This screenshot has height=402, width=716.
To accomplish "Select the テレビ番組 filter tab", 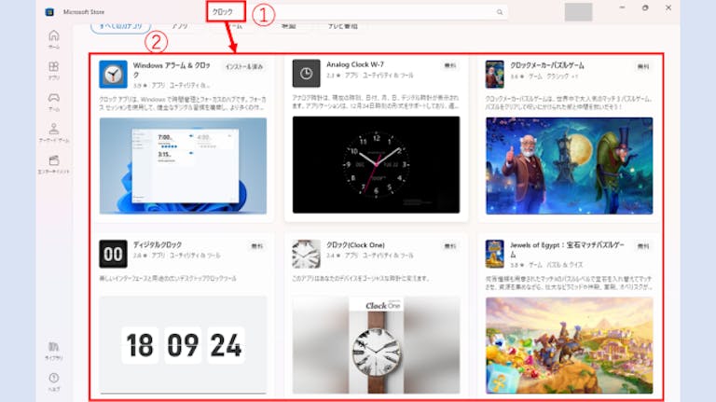I will (x=342, y=26).
